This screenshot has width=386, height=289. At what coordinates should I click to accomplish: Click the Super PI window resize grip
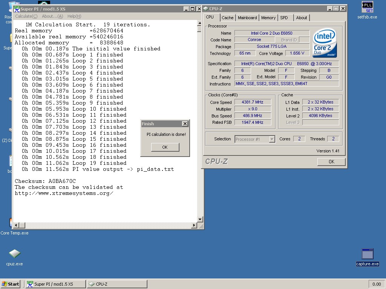click(201, 226)
